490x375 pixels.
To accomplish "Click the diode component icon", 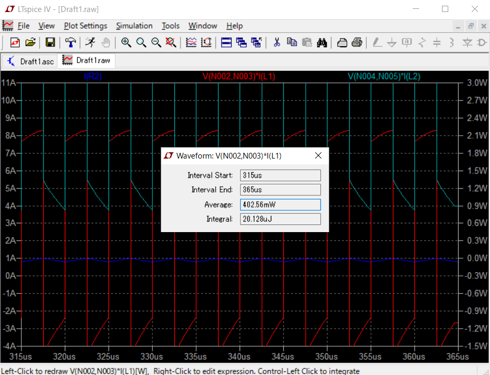I will [467, 42].
